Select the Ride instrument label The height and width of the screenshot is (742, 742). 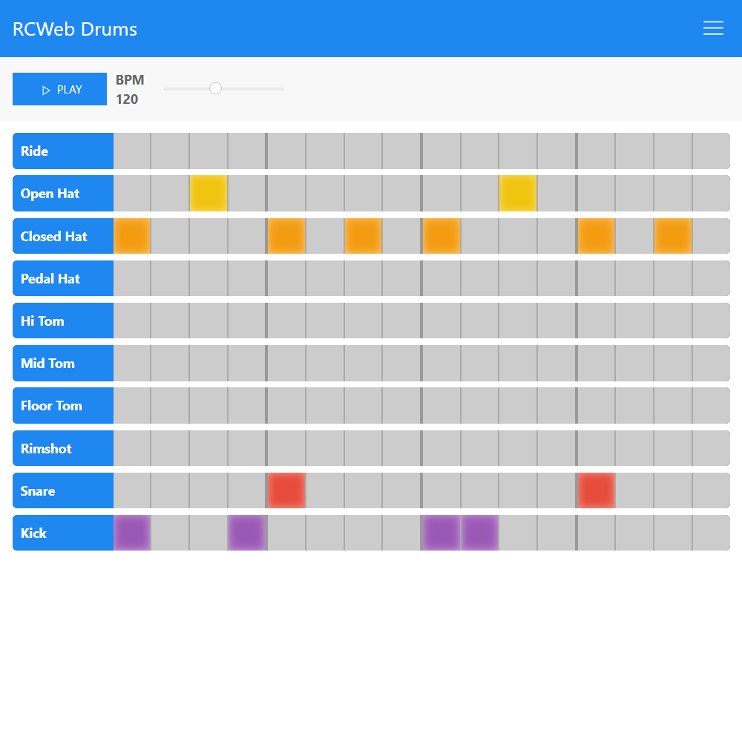coord(62,151)
